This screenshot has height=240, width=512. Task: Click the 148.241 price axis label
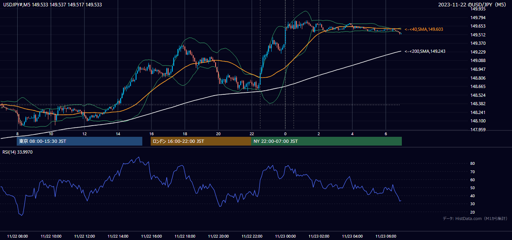[x=478, y=112]
